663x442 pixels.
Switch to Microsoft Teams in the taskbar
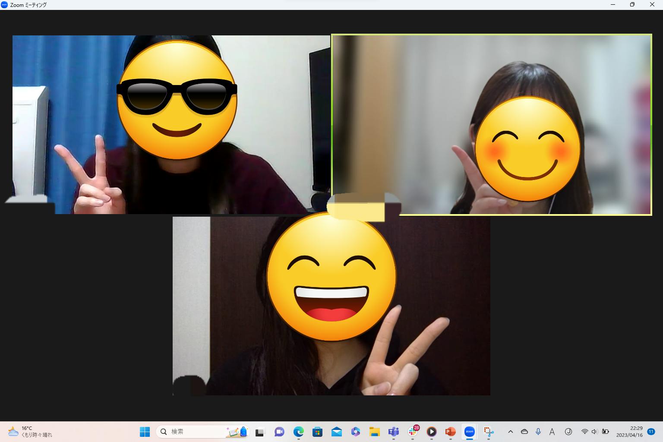click(x=393, y=432)
